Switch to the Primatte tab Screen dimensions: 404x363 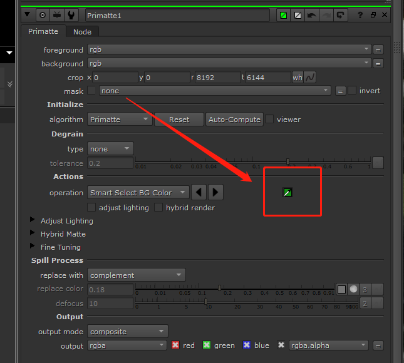(43, 31)
